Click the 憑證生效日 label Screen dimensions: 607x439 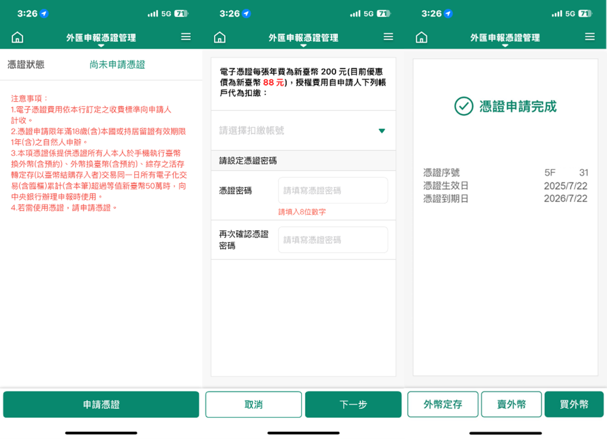point(446,186)
